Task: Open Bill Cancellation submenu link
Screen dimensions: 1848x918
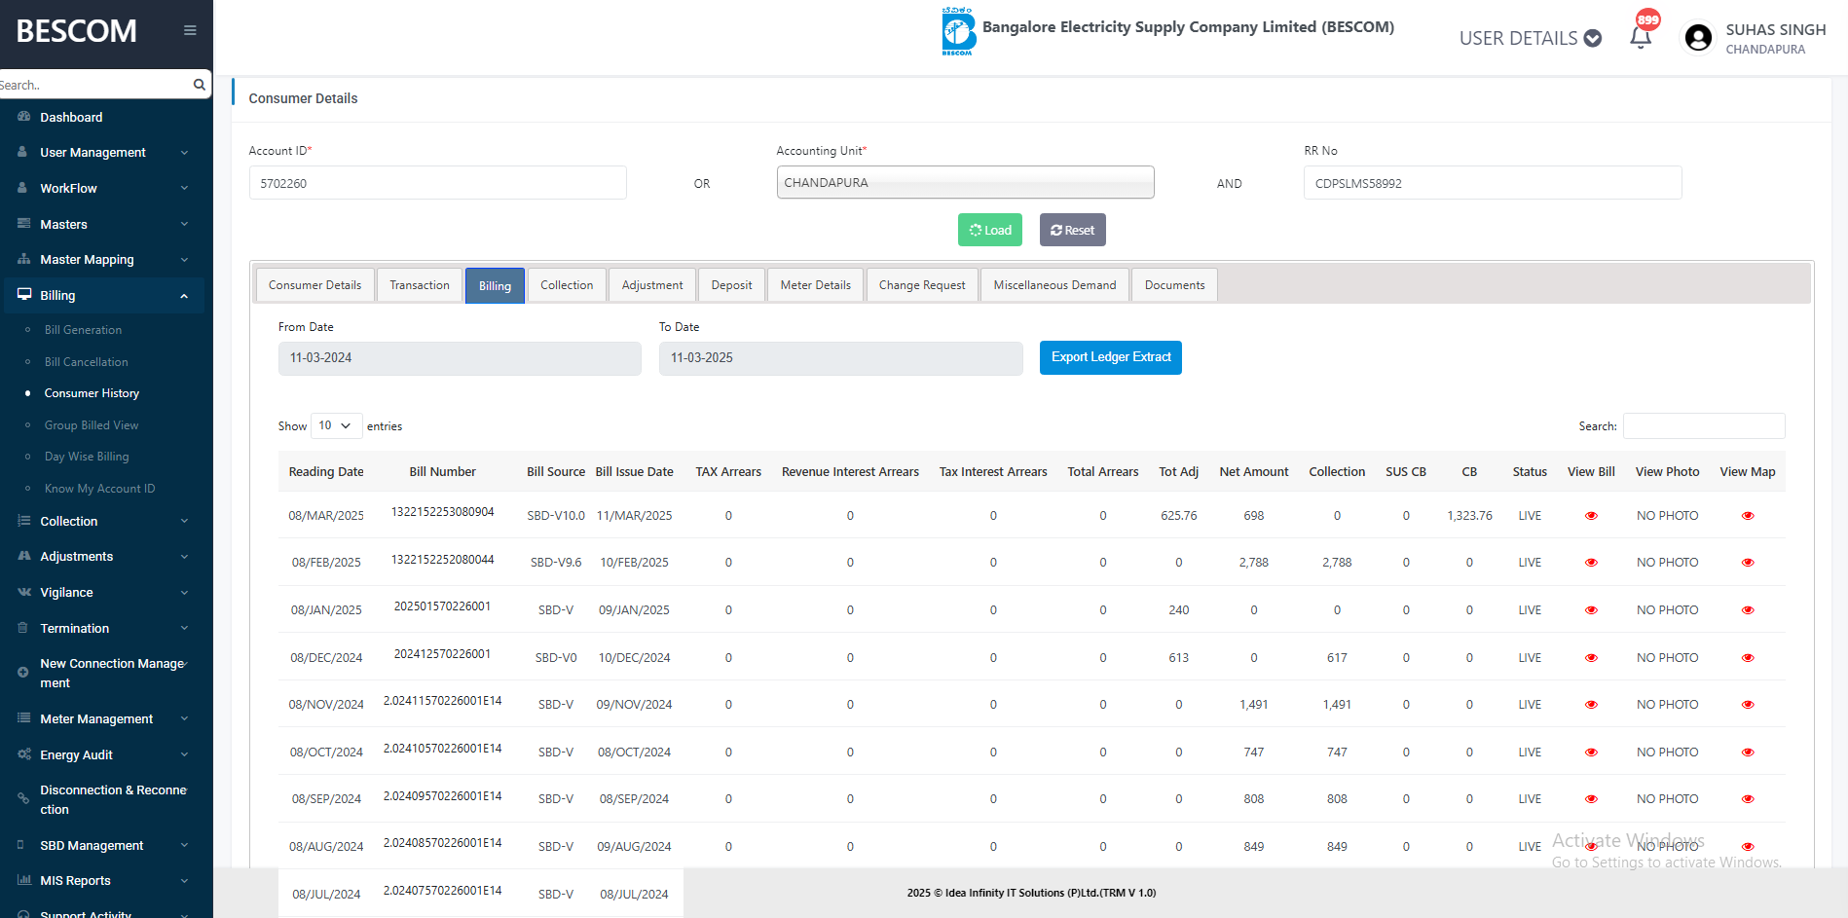Action: point(86,362)
